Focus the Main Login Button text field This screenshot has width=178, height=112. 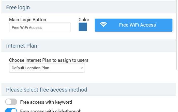[40, 27]
